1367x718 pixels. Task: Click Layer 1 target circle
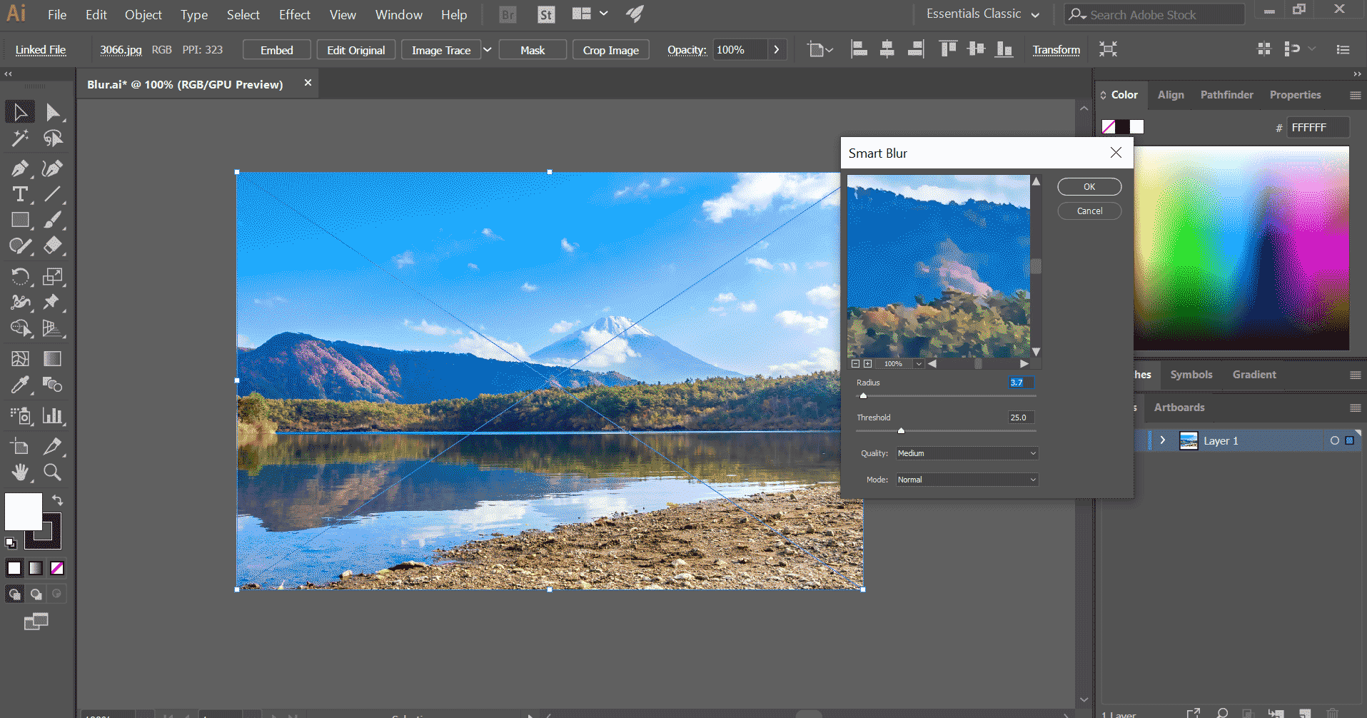point(1334,441)
